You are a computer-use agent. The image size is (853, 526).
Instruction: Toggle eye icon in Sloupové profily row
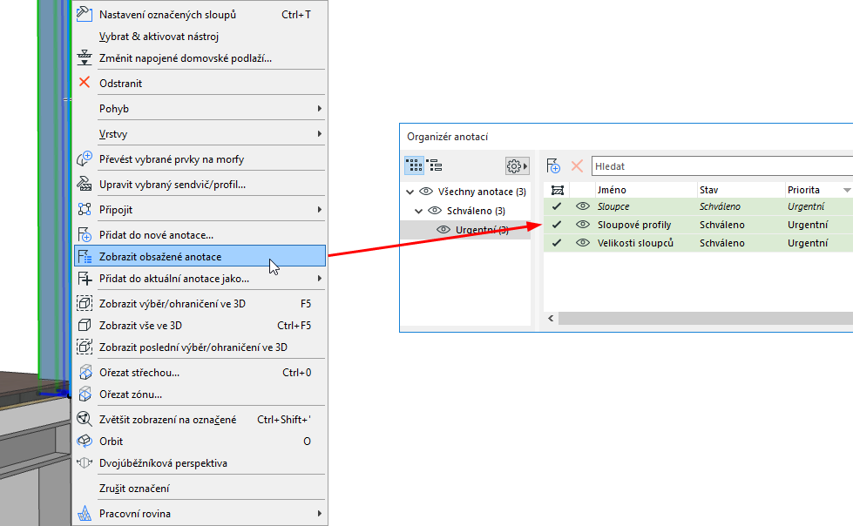(583, 225)
